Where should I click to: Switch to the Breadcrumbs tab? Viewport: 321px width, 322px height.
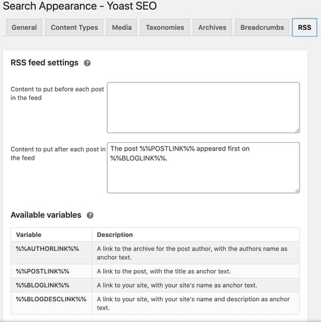tap(262, 27)
